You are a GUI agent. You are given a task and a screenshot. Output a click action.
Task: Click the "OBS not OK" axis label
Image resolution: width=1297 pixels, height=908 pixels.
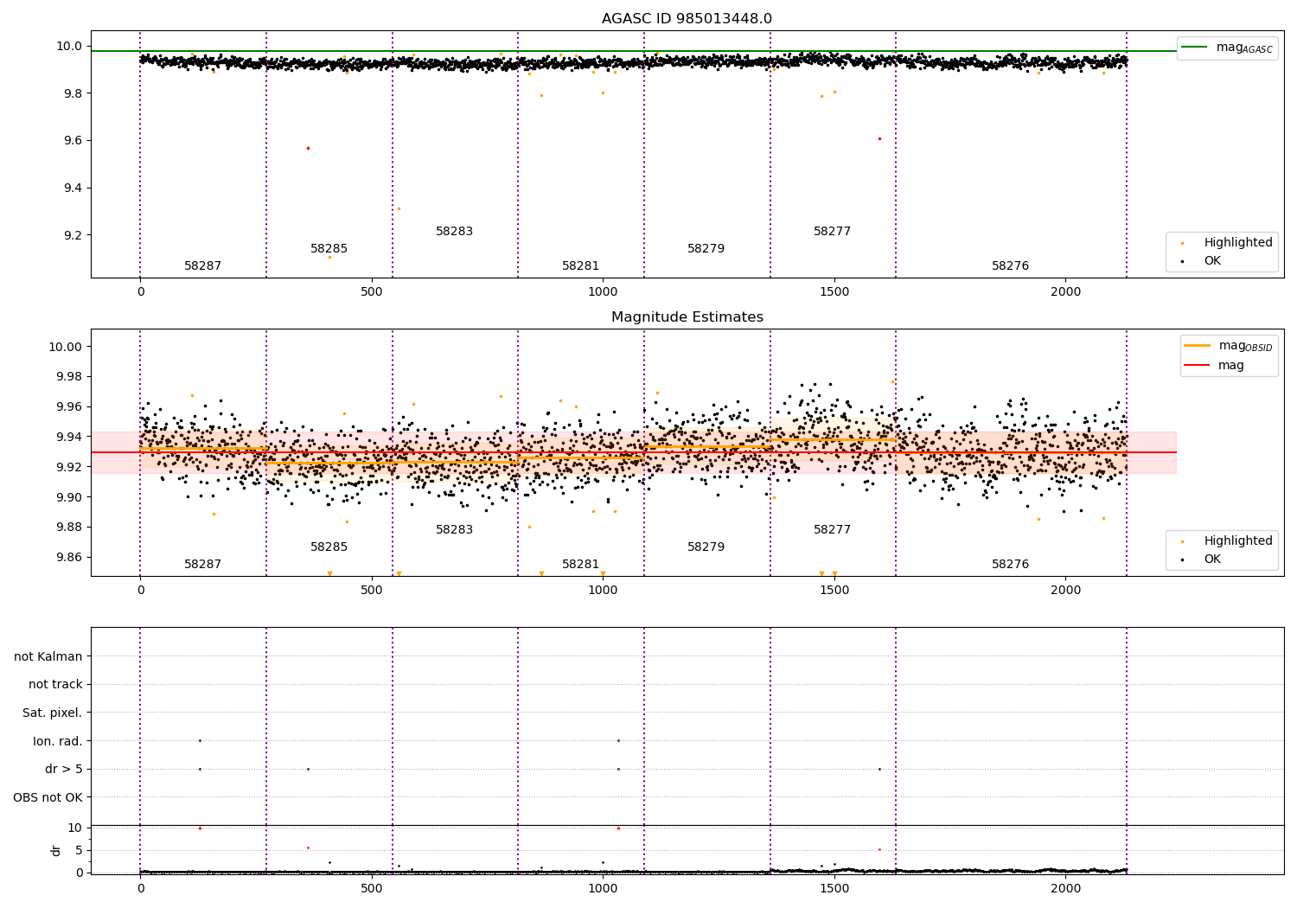tap(48, 797)
